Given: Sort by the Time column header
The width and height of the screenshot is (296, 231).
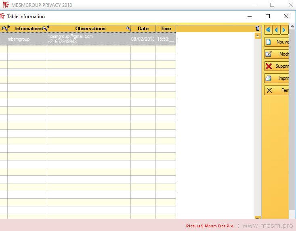Looking at the screenshot, I should 166,29.
